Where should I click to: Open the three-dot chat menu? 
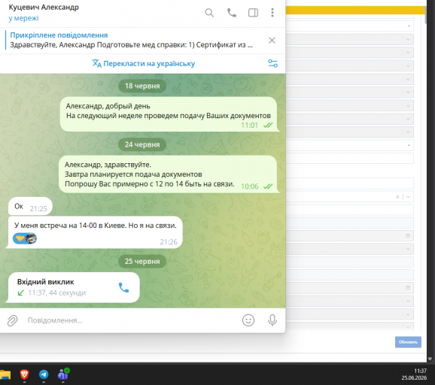pos(272,13)
